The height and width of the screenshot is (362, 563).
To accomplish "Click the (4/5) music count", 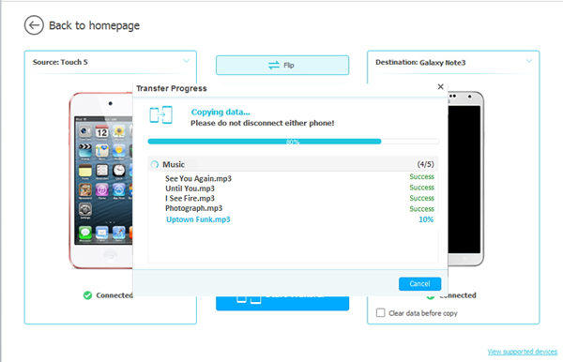I will coord(425,164).
